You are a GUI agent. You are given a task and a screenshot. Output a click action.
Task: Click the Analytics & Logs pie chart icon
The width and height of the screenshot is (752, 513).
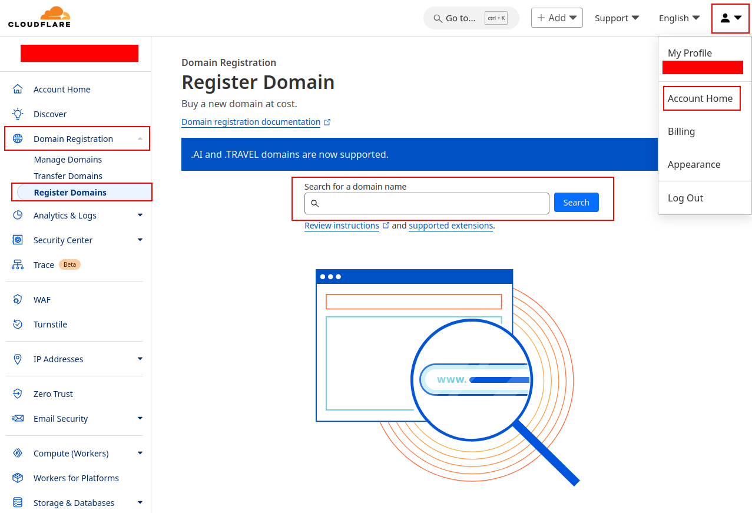click(18, 216)
